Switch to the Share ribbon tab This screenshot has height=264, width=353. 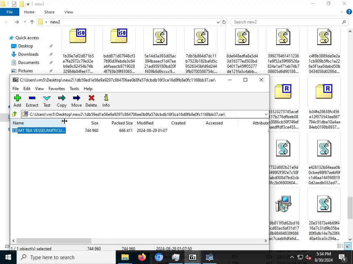coord(49,12)
